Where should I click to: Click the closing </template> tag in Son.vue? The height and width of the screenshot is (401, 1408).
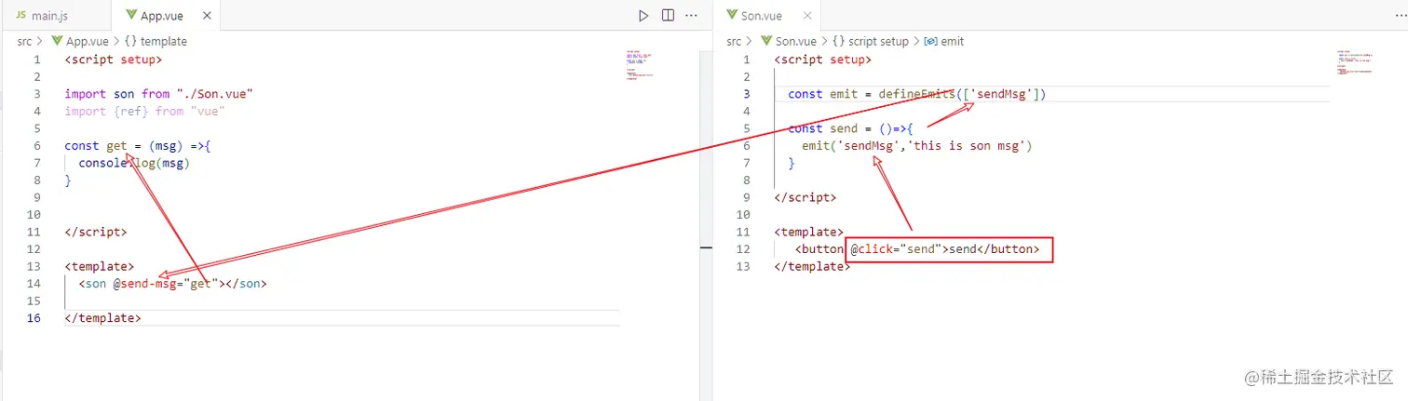tap(813, 266)
